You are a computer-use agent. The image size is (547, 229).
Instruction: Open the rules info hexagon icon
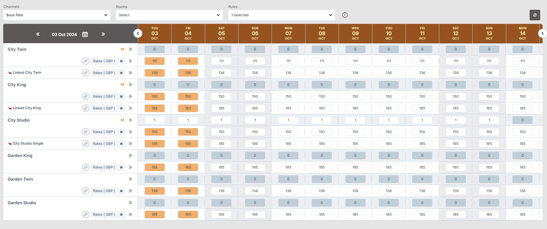click(x=345, y=15)
